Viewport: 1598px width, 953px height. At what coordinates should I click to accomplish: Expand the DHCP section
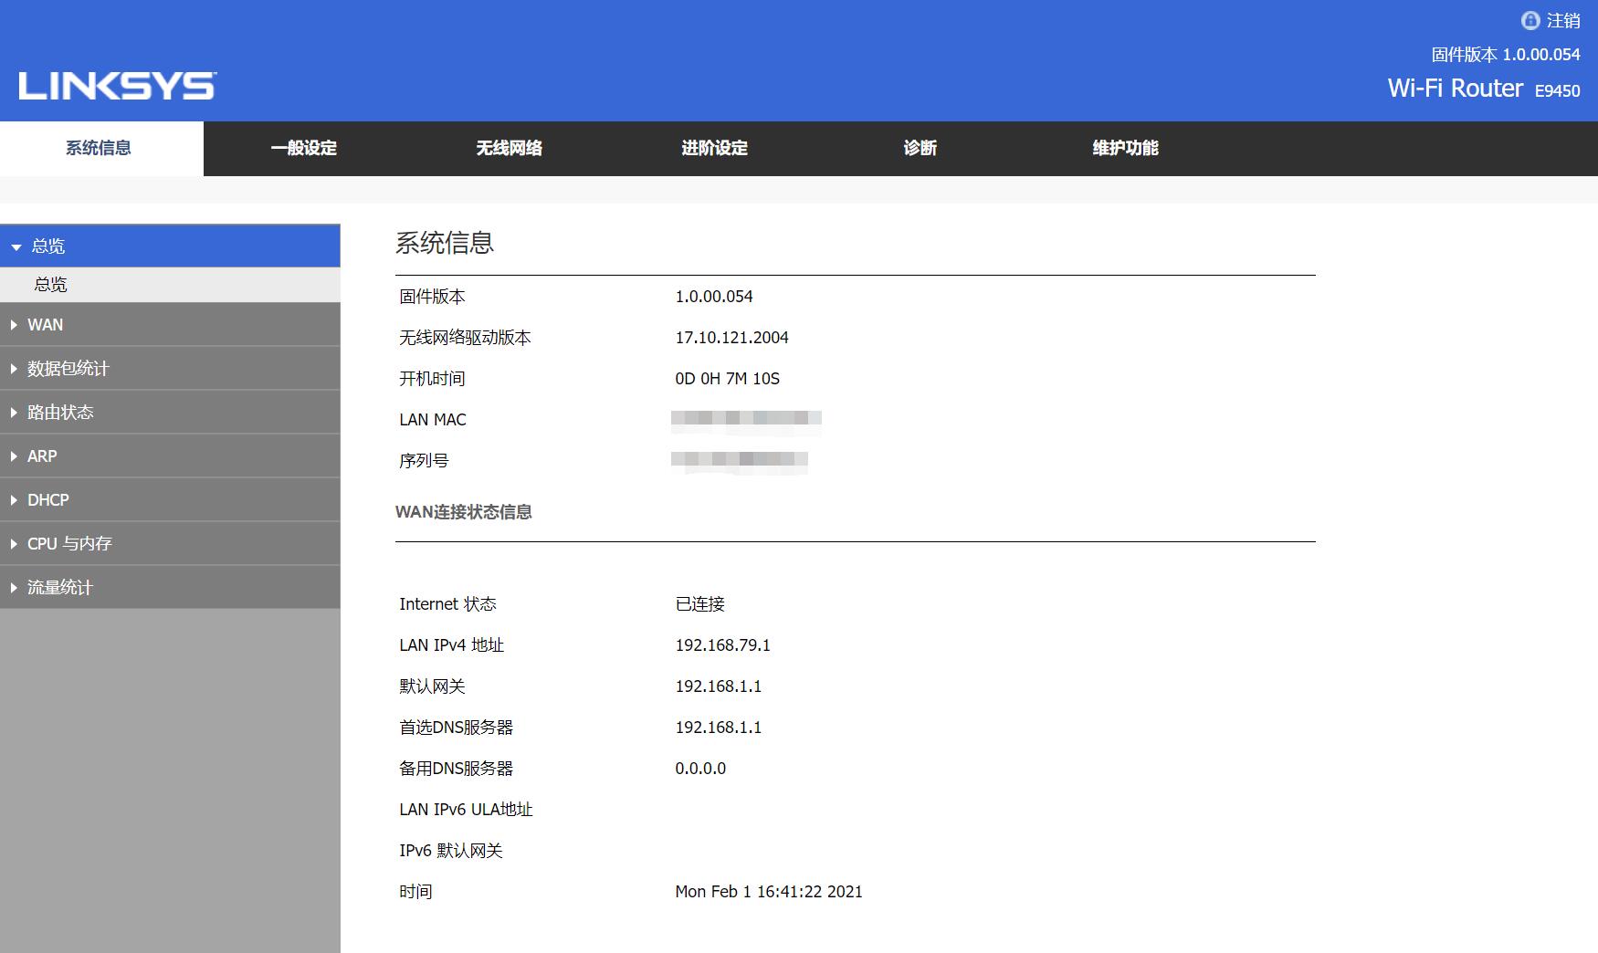48,499
